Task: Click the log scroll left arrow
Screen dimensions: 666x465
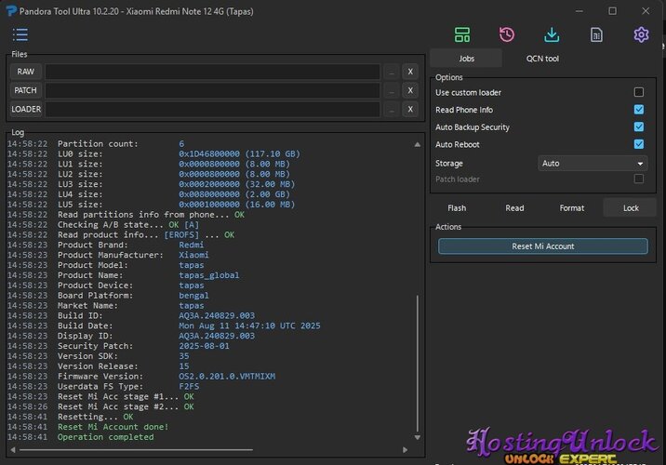Action: click(x=13, y=450)
